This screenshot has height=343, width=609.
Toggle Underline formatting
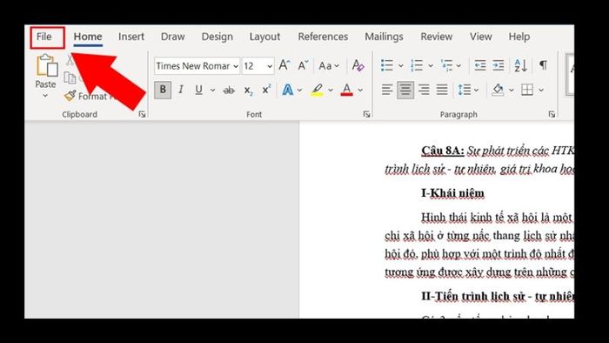pos(199,91)
